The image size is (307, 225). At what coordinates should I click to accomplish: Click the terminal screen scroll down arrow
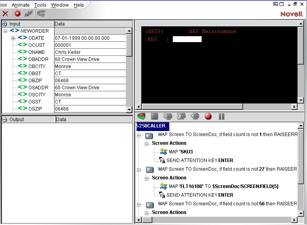[x=301, y=100]
